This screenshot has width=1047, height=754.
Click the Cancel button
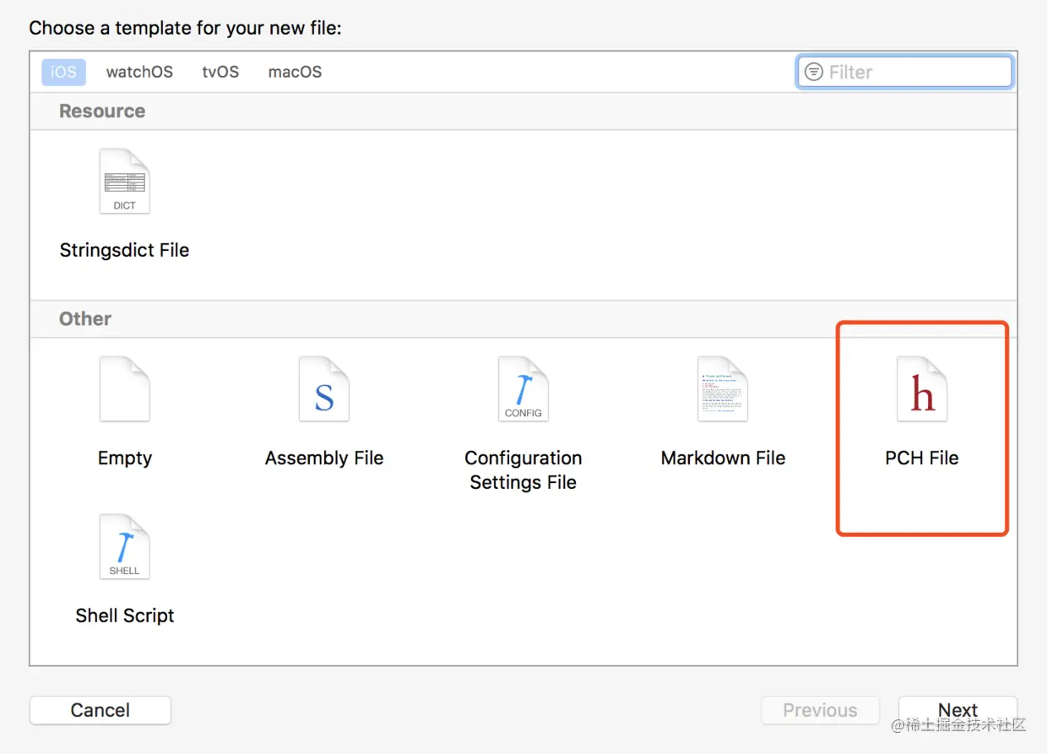tap(100, 710)
